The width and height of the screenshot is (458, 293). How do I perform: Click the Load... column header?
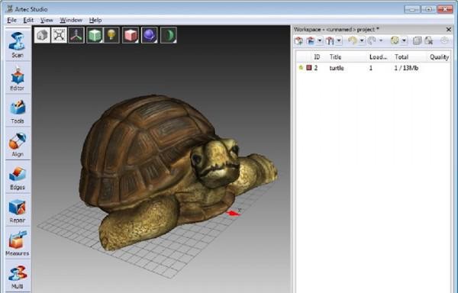pos(378,57)
